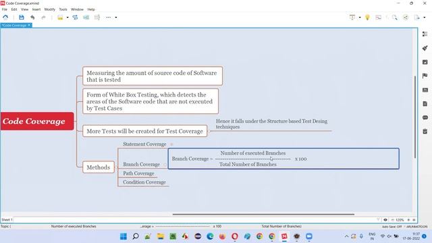Open Windows taskbar Search
The height and width of the screenshot is (243, 432).
[x=136, y=236]
